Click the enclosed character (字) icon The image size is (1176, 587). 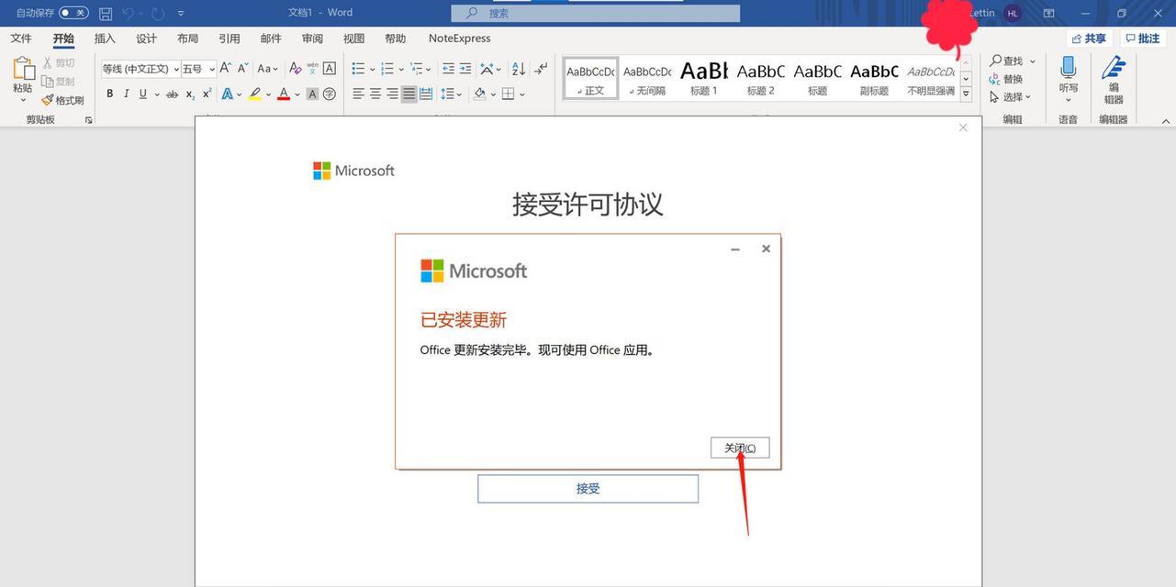click(x=330, y=94)
